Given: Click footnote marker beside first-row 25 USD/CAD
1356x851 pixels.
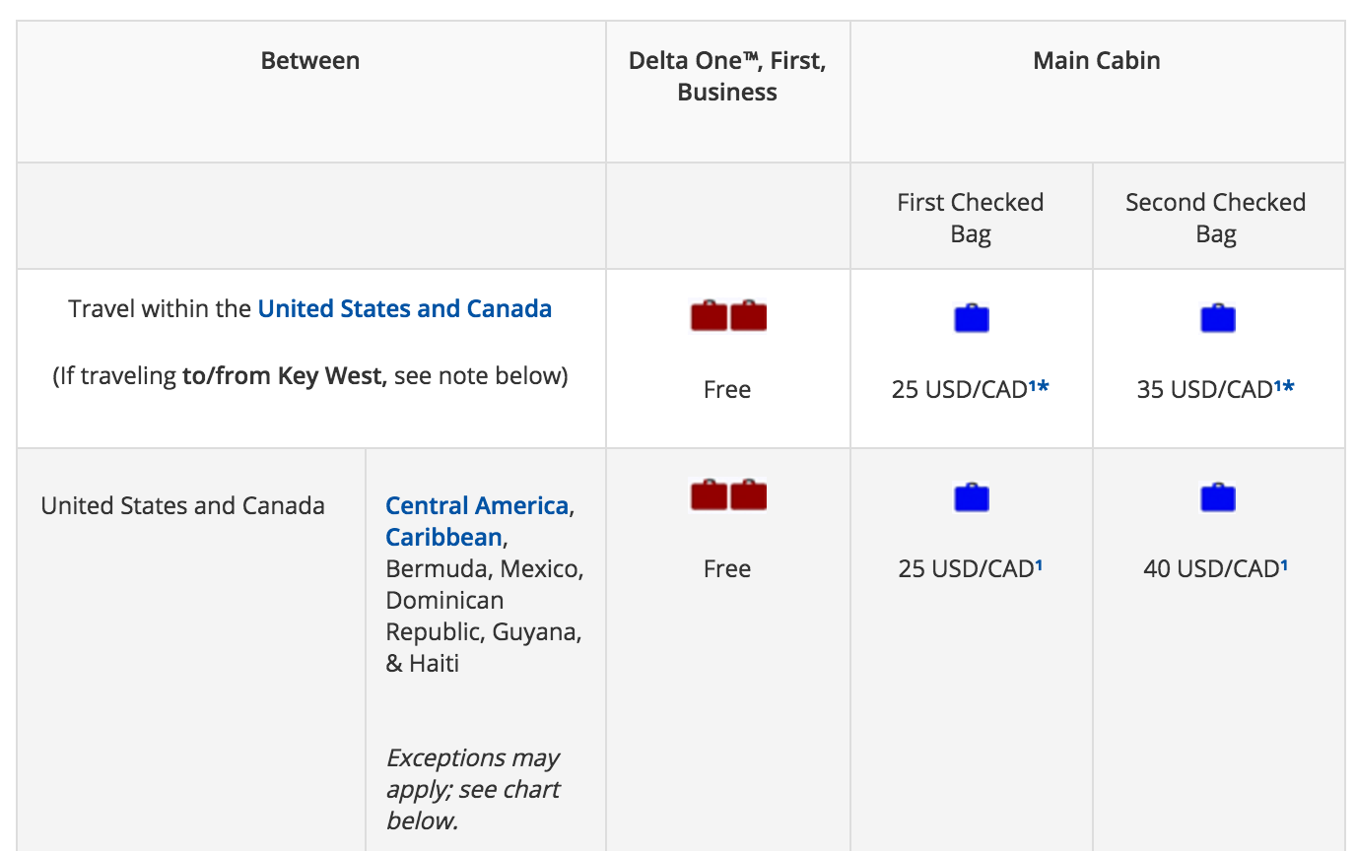Looking at the screenshot, I should coord(1039,387).
